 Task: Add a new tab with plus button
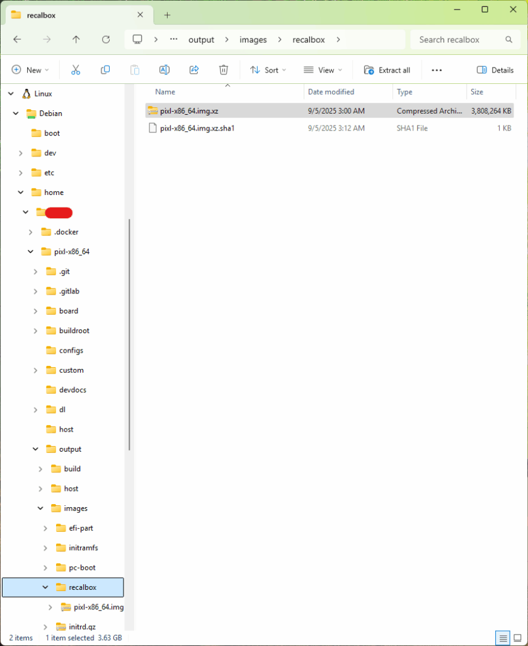(x=167, y=15)
